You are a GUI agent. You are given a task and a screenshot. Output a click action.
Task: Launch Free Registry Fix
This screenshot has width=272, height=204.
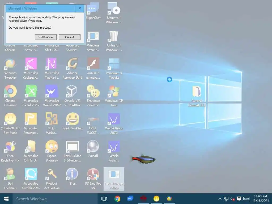click(10, 151)
